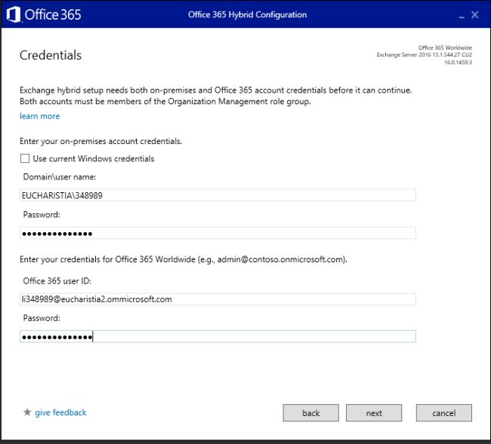Edit the Office 365 user ID field
Image resolution: width=491 pixels, height=444 pixels.
coord(218,299)
